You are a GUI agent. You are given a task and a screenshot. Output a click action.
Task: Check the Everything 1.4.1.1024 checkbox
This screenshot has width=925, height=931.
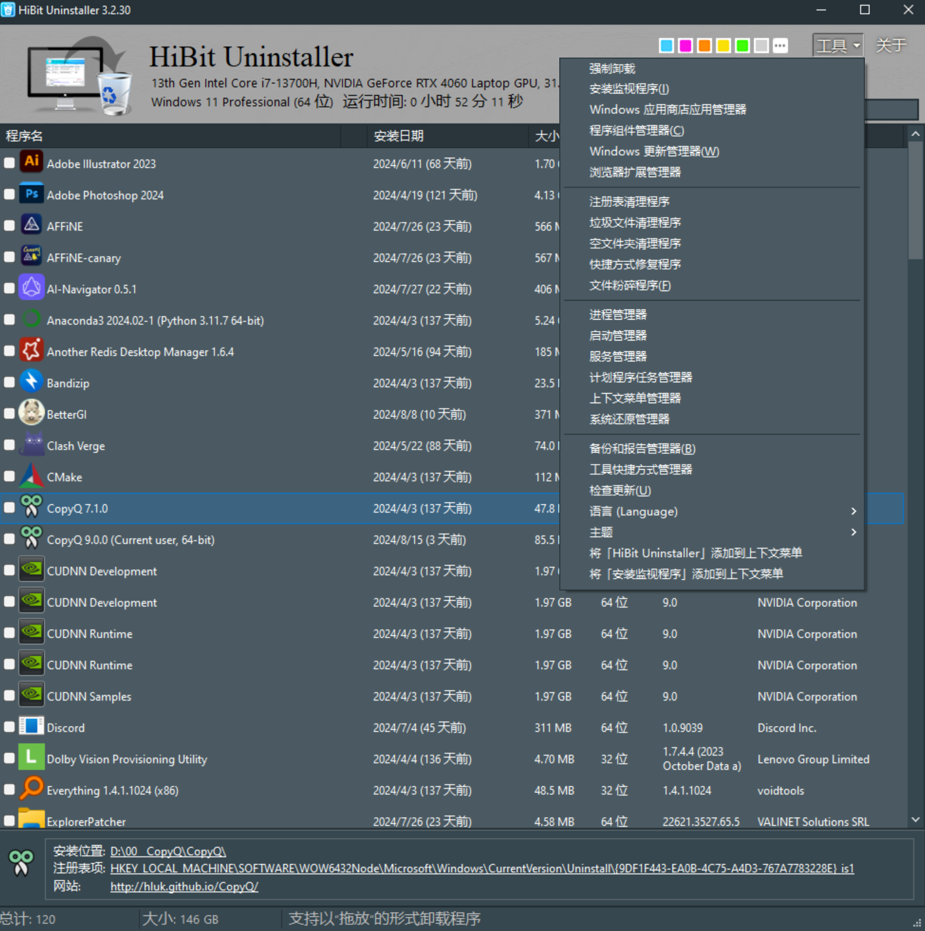pos(9,790)
